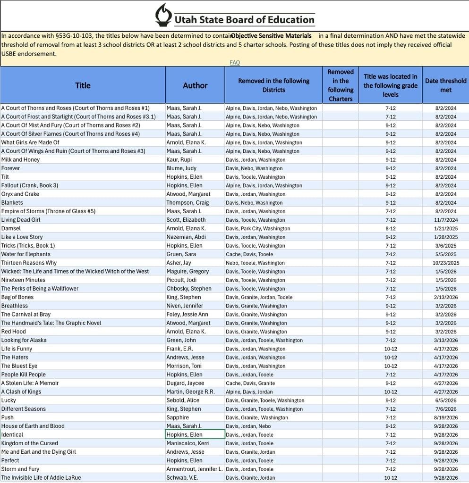Select 'Red Hood' title cell

tap(83, 332)
